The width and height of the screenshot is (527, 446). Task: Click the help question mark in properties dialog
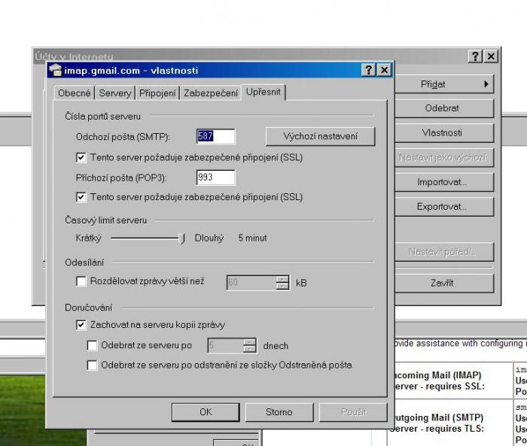(x=368, y=70)
